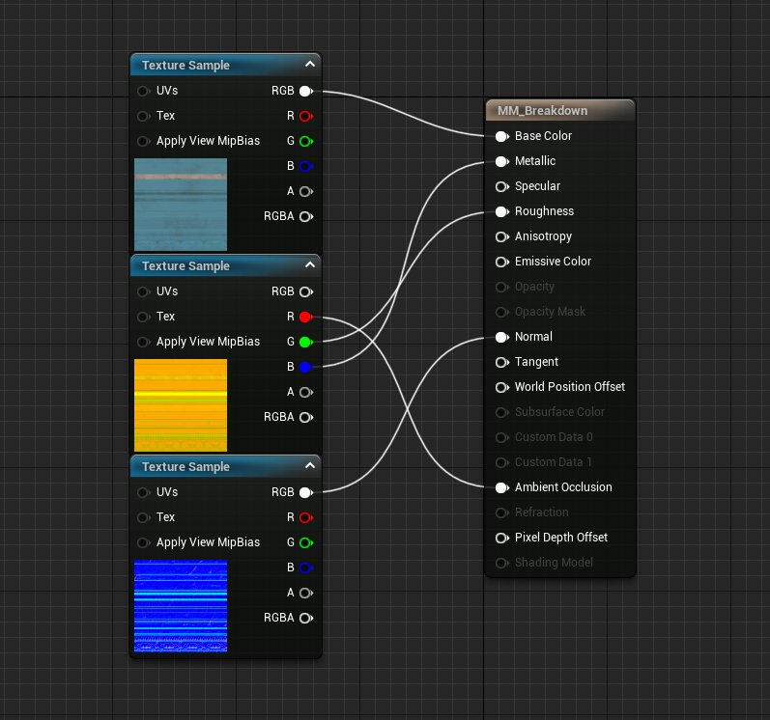
Task: Select the bottom Texture Sample title bar
Action: coord(225,466)
